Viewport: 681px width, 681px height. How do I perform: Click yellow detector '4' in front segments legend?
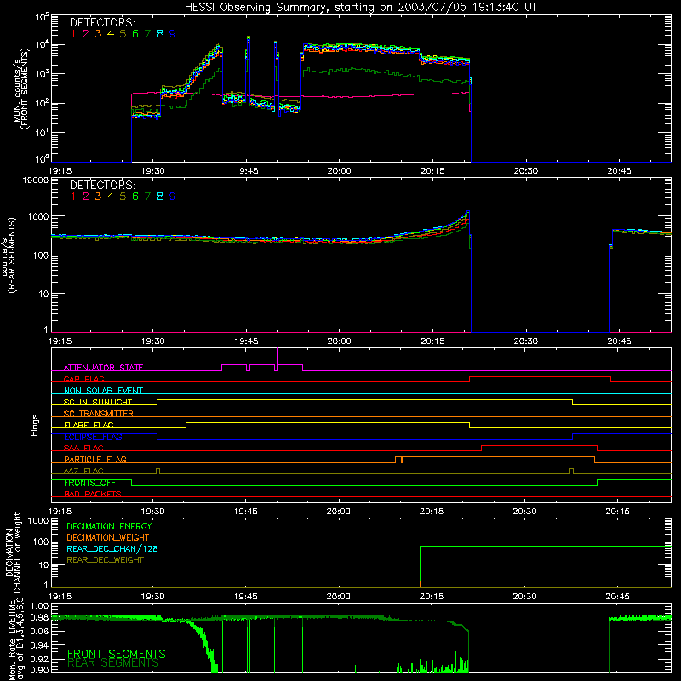[111, 34]
